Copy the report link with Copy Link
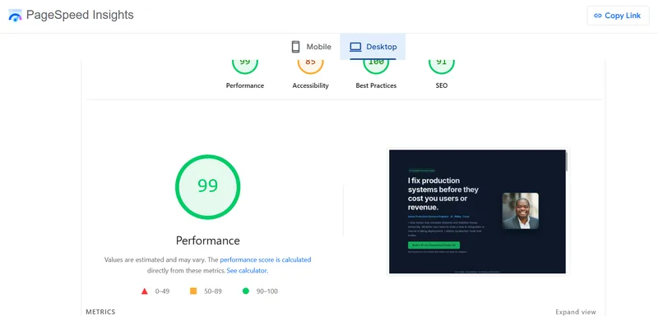658x316 pixels. (x=618, y=16)
